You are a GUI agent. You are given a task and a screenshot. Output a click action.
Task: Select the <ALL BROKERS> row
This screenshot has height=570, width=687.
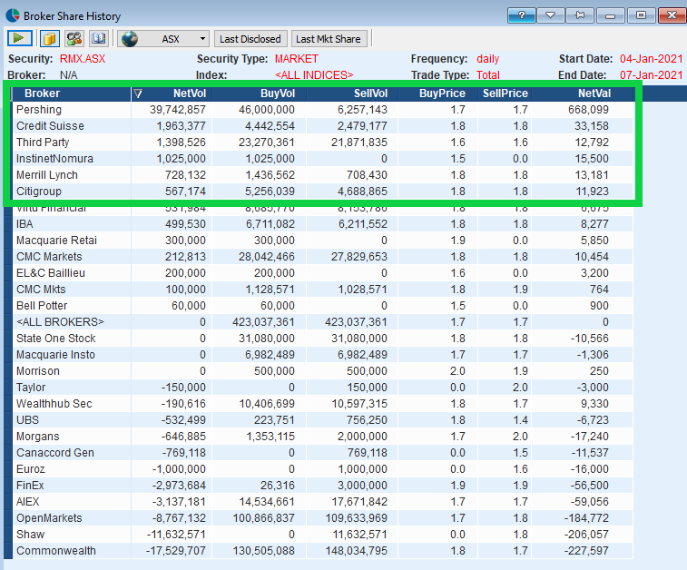point(323,322)
